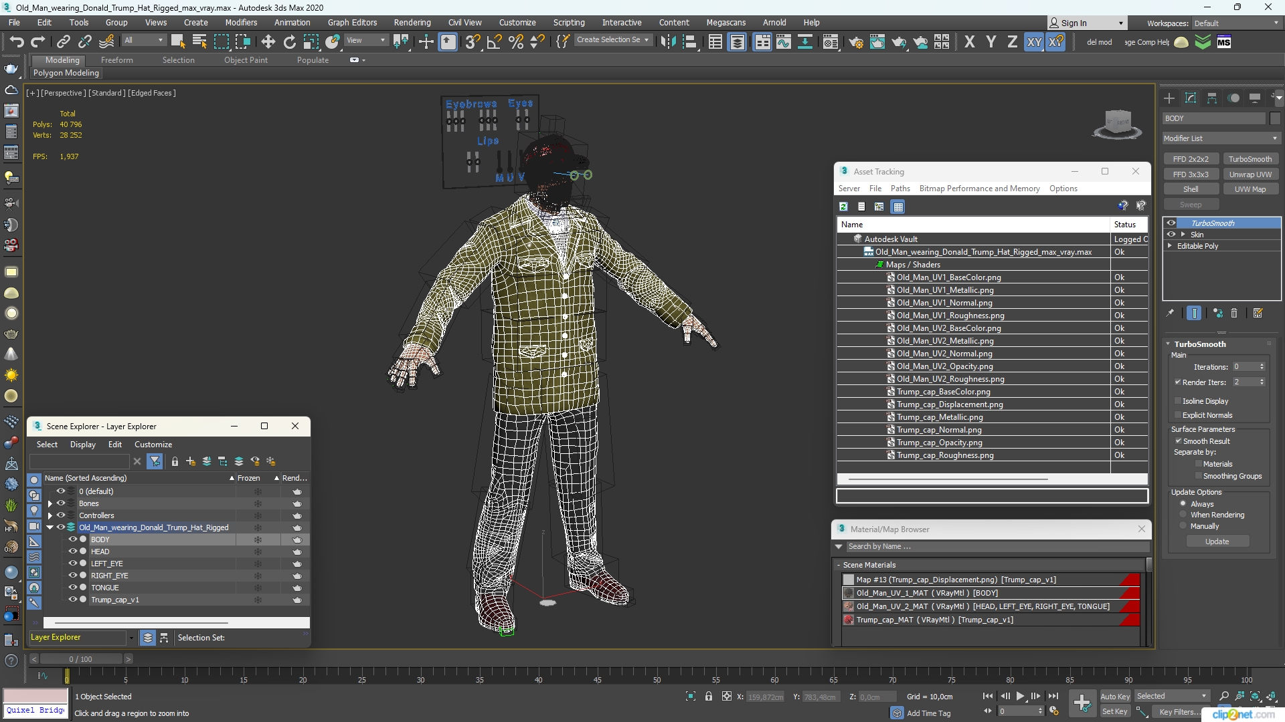Open the Modifier List dropdown
1285x722 pixels.
point(1221,138)
